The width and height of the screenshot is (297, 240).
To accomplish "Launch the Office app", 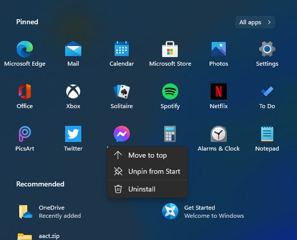I will click(25, 97).
